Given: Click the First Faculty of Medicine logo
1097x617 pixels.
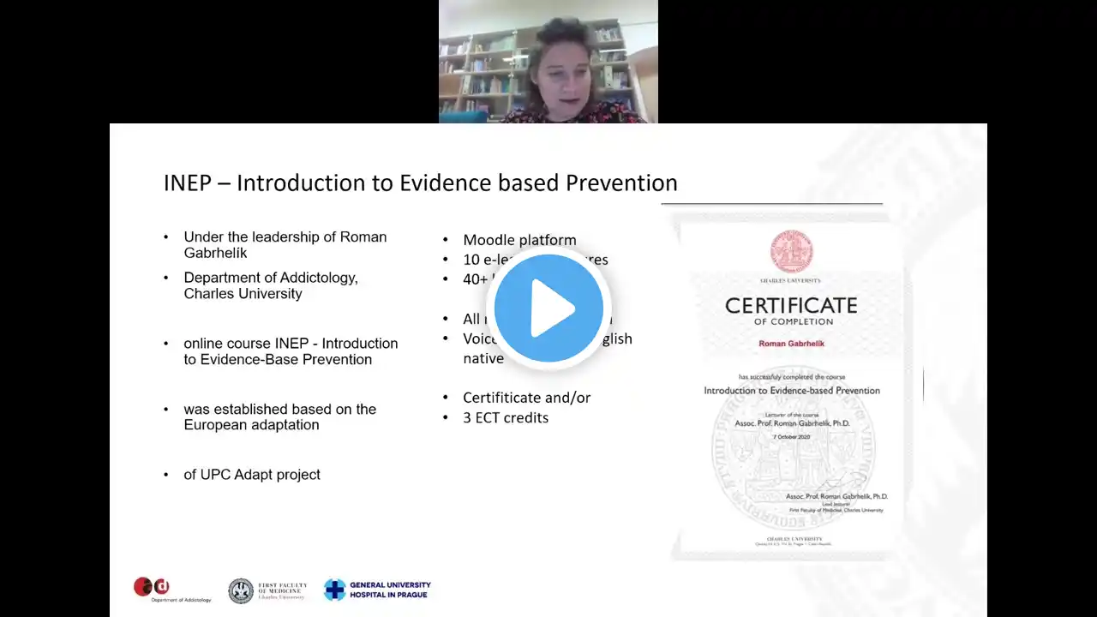Looking at the screenshot, I should click(267, 590).
